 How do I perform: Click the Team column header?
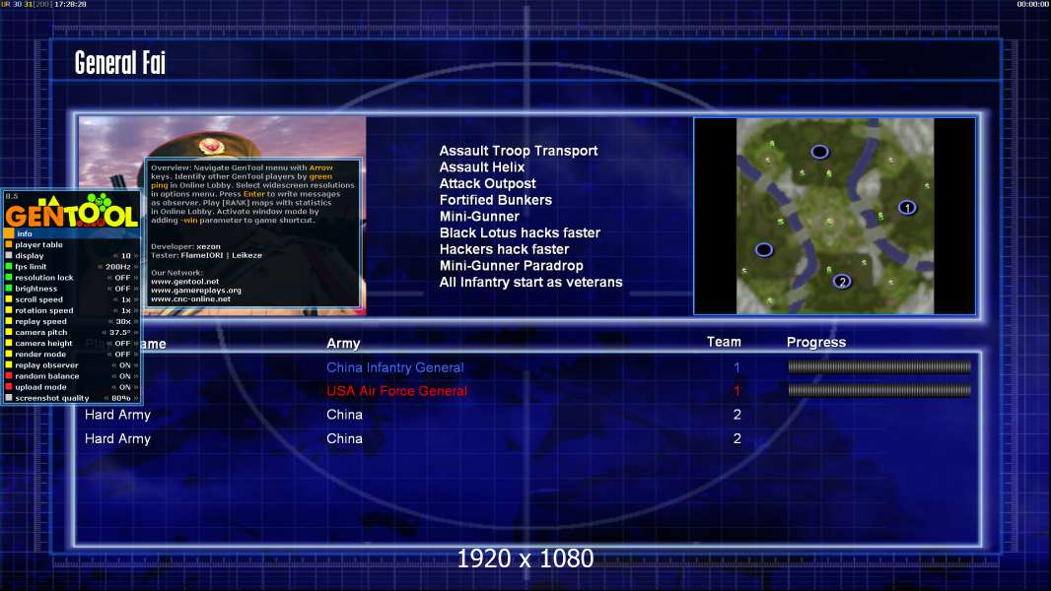tap(724, 342)
